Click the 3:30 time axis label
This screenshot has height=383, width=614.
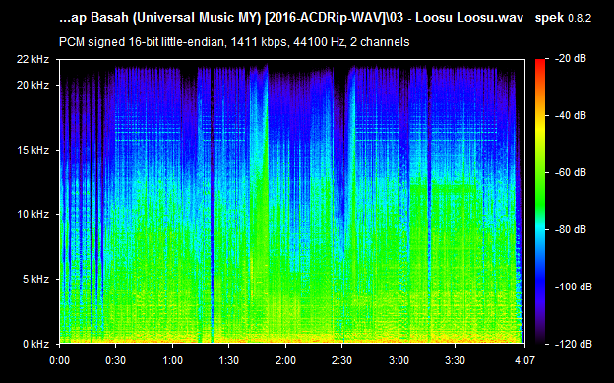tap(455, 360)
